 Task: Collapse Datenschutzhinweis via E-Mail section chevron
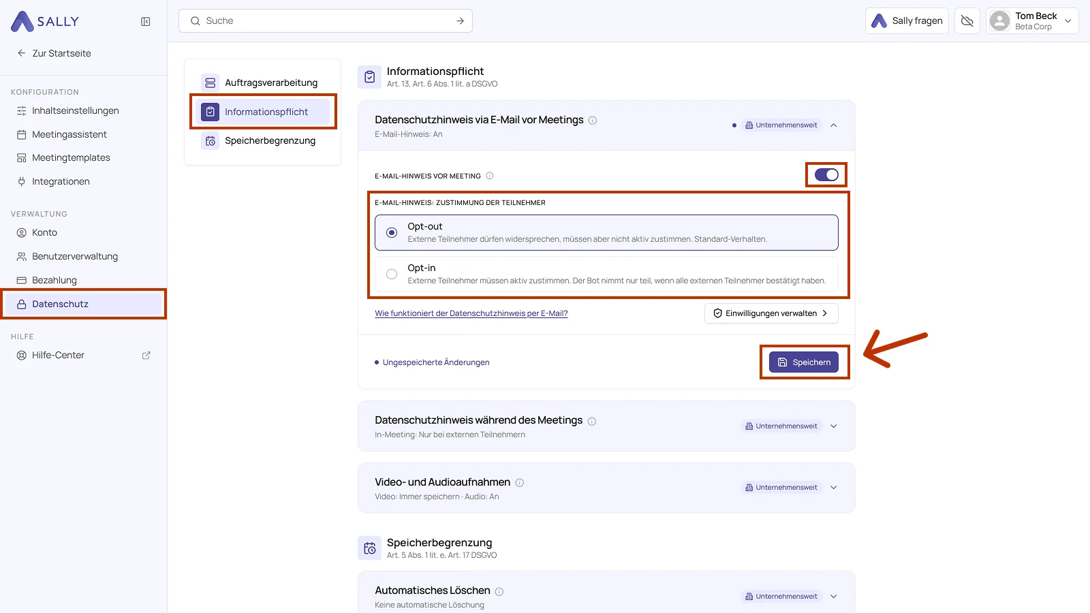pos(834,125)
